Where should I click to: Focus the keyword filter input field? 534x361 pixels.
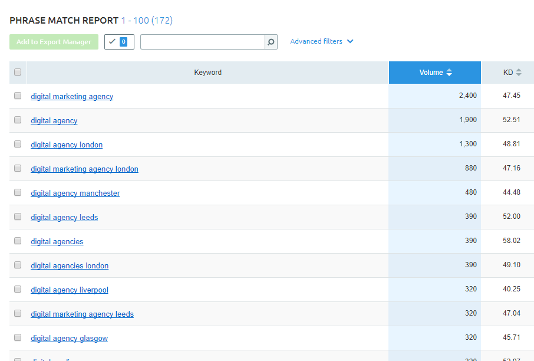tap(203, 42)
